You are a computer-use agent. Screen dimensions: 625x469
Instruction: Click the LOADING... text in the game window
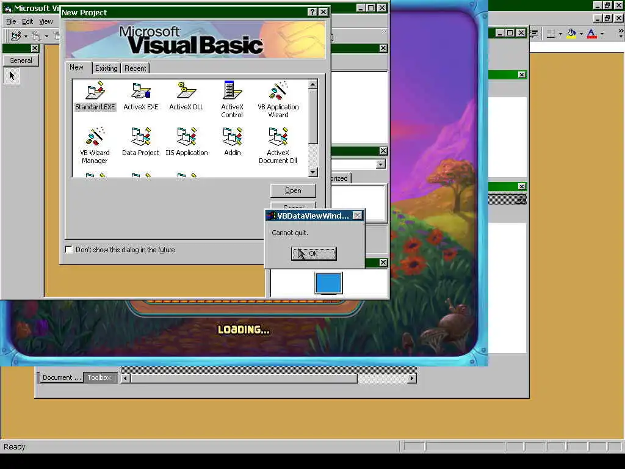point(244,329)
